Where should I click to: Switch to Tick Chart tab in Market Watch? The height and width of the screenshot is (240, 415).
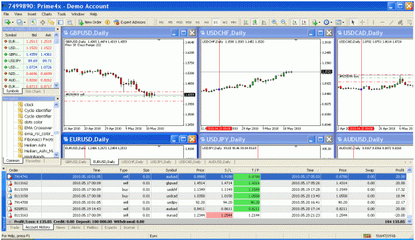(x=33, y=91)
